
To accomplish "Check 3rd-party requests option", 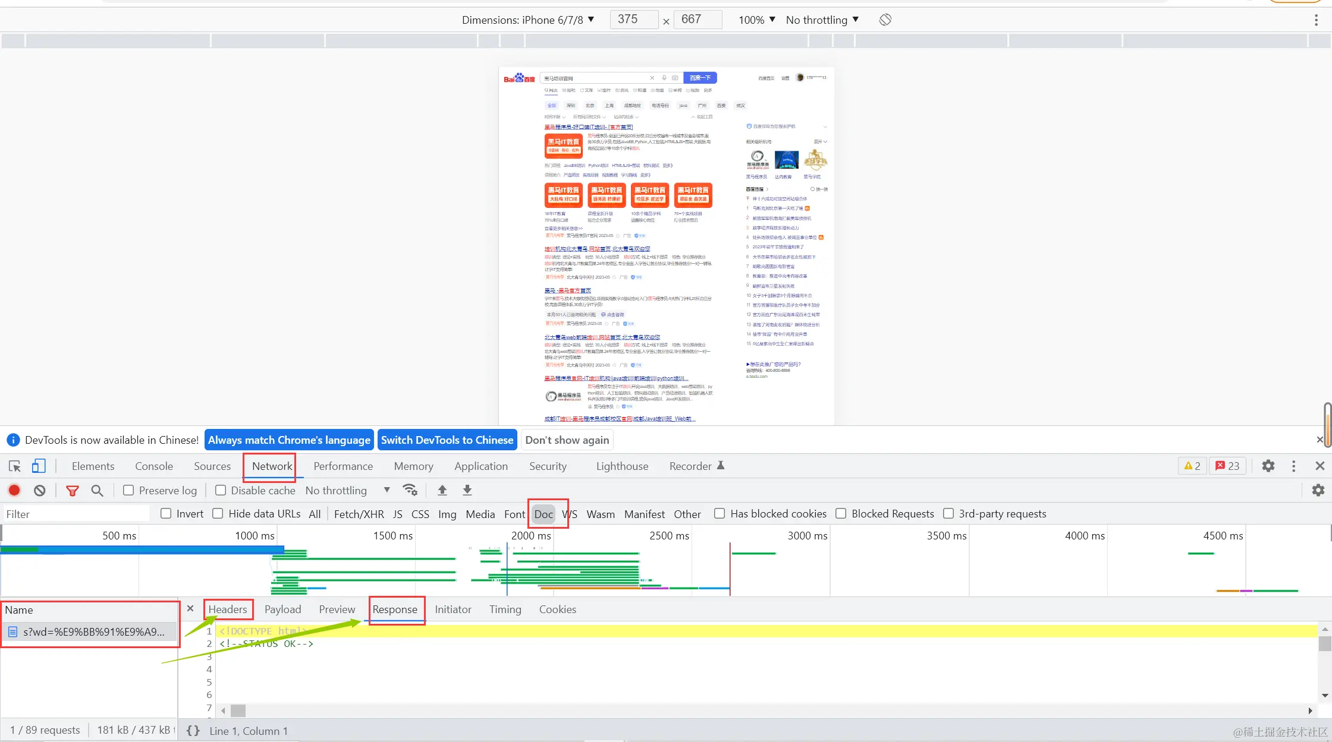I will [x=948, y=513].
